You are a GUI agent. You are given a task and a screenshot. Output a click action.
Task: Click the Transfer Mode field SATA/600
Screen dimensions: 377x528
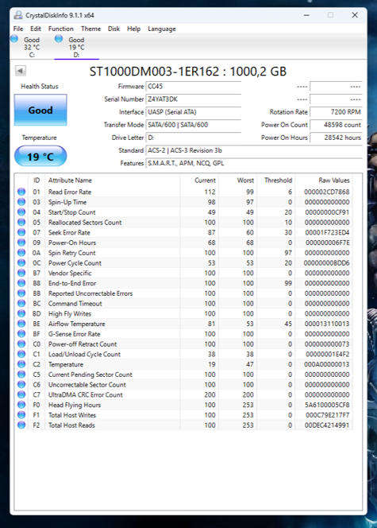point(193,125)
